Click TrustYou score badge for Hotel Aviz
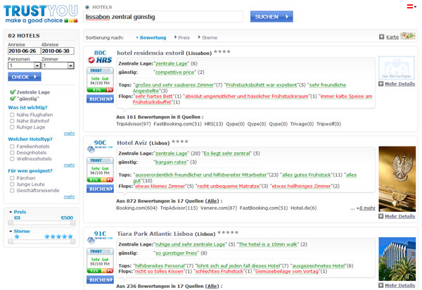The width and height of the screenshot is (422, 290). point(100,170)
